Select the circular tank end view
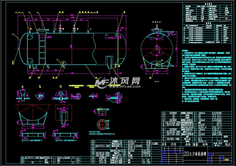236x166 pixels. (x=157, y=48)
